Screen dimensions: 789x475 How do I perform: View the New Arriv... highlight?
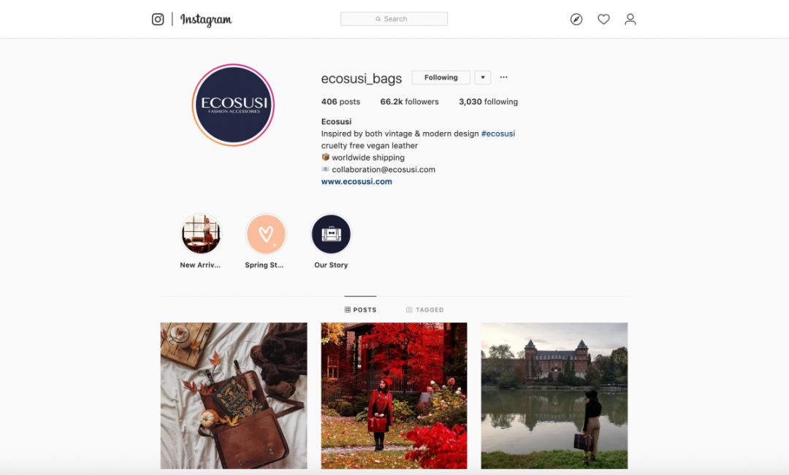coord(200,233)
